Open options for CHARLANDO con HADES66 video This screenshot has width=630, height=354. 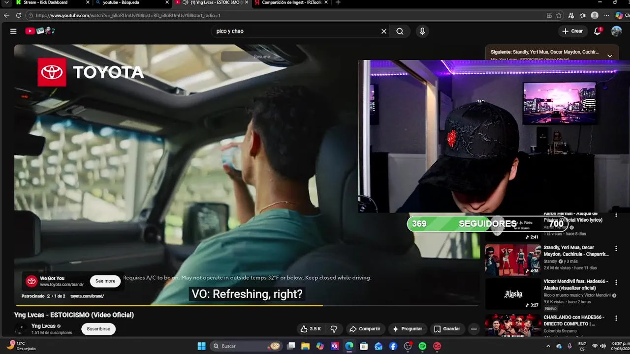(x=616, y=318)
